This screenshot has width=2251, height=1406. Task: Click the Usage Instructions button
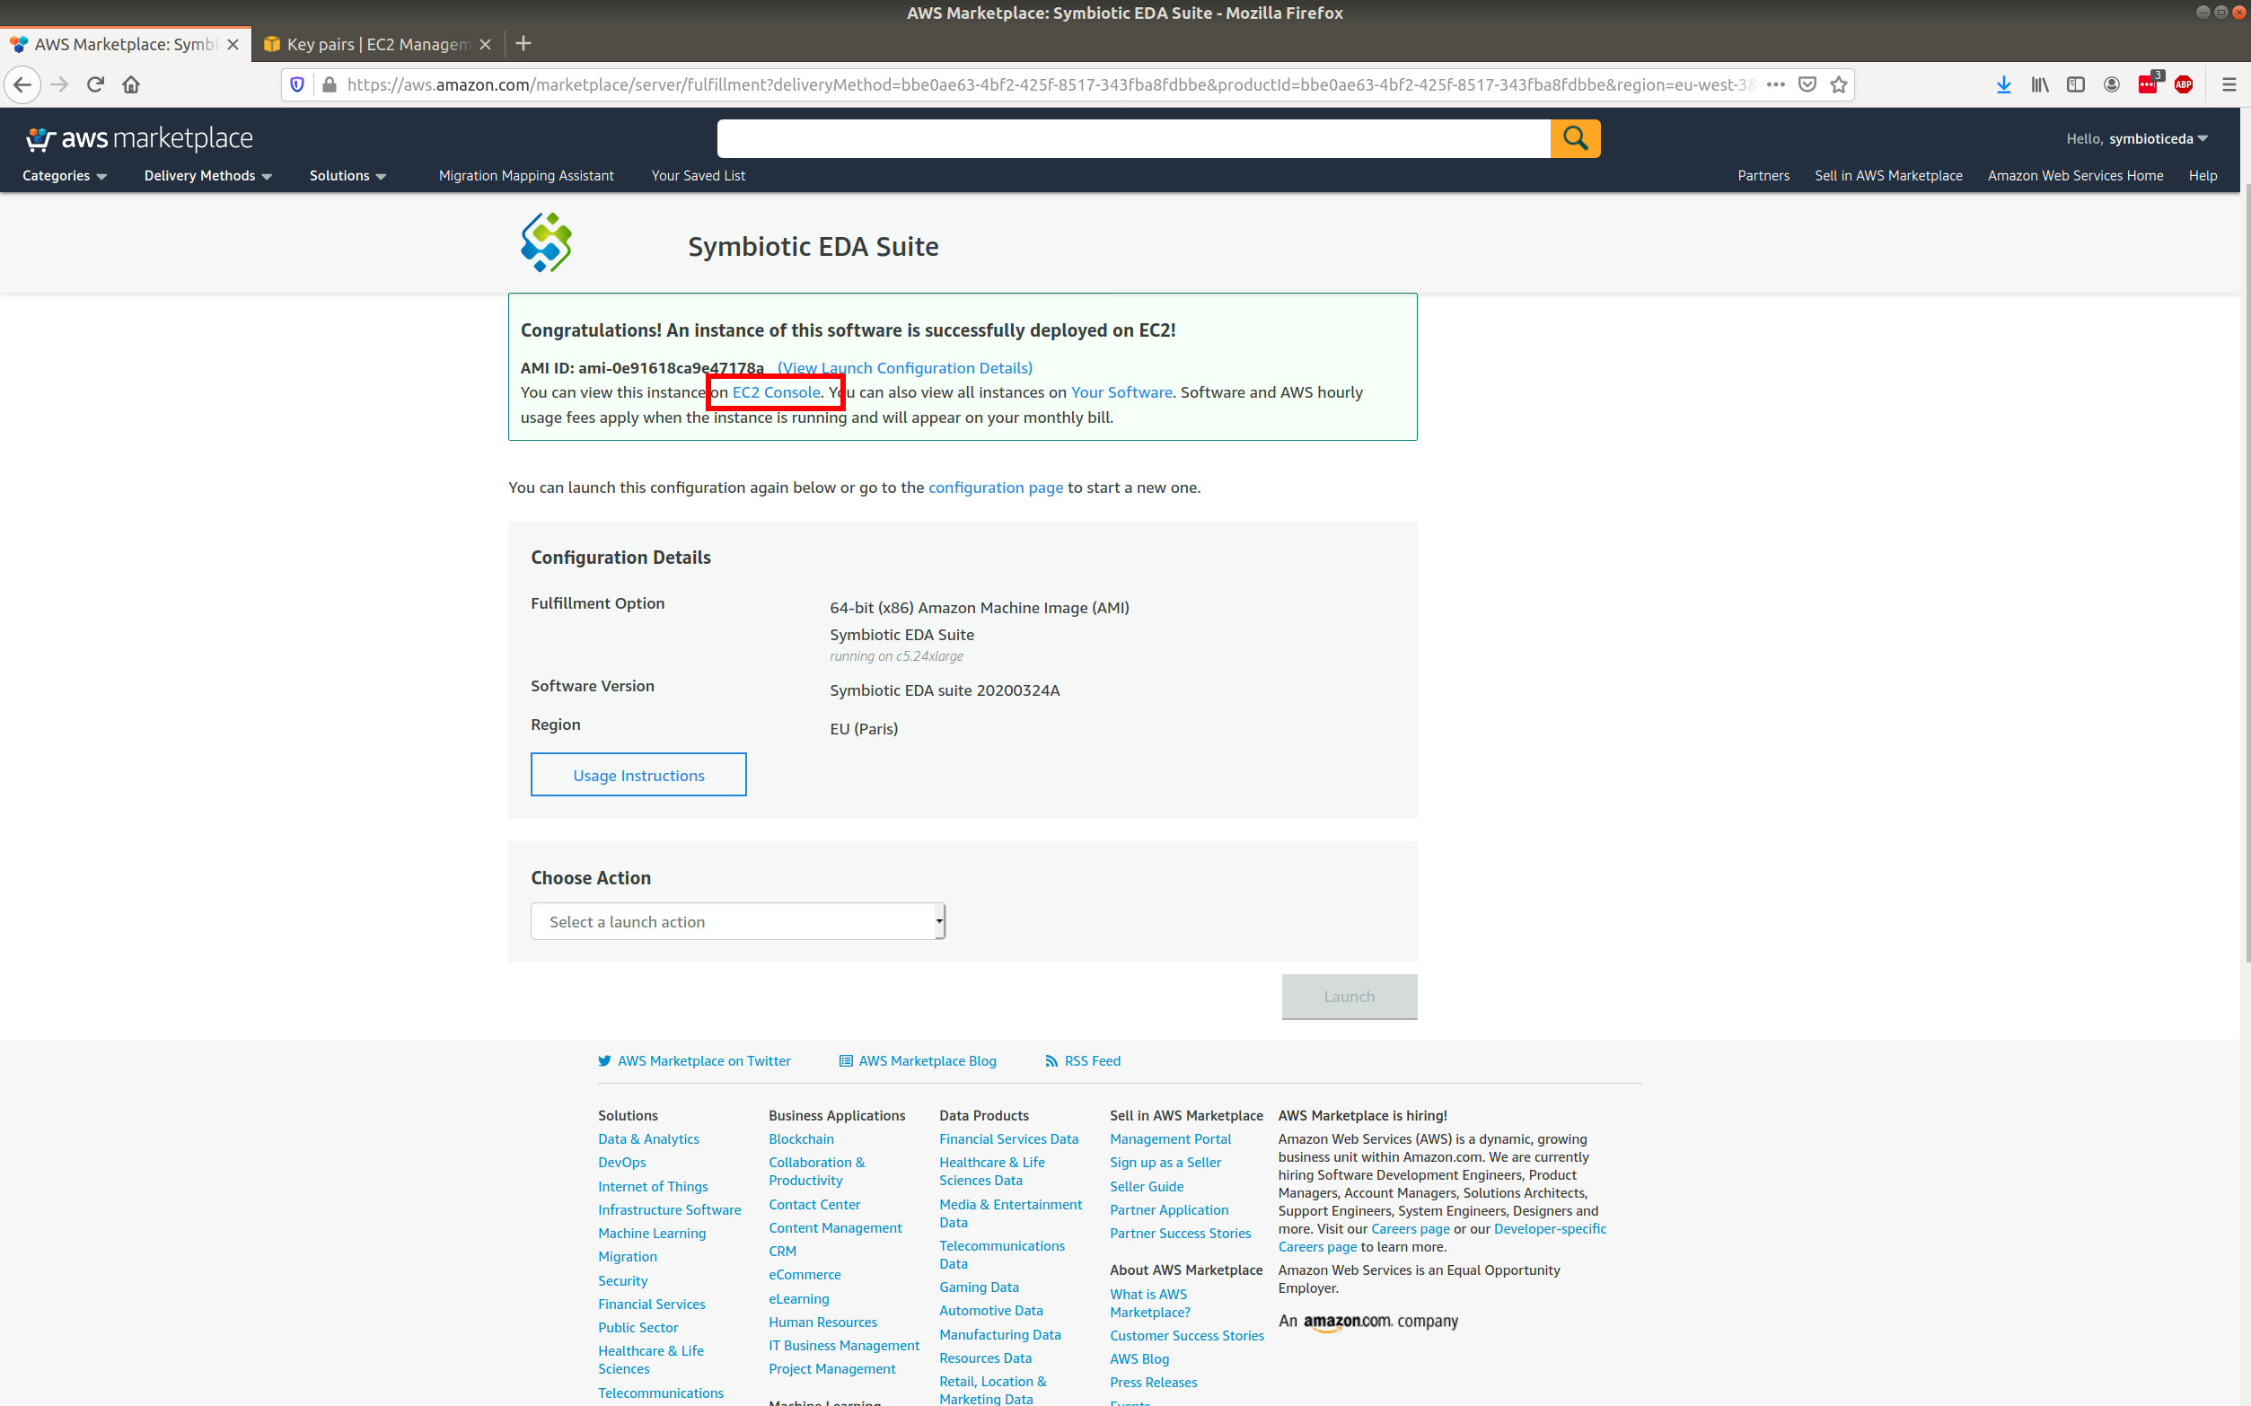[638, 775]
